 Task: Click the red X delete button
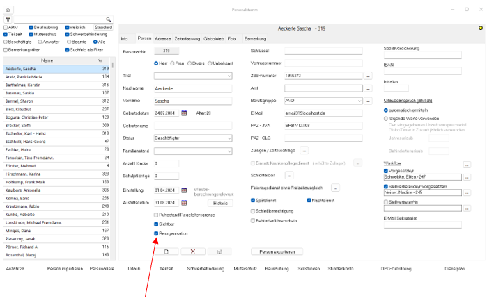coord(193,251)
